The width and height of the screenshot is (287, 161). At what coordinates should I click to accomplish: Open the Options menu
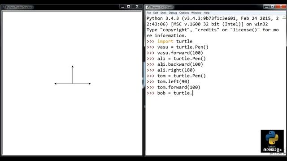point(184,13)
